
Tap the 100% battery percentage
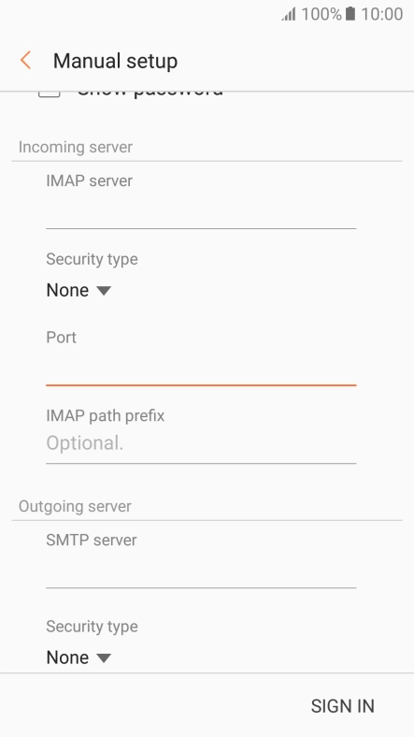[x=321, y=14]
